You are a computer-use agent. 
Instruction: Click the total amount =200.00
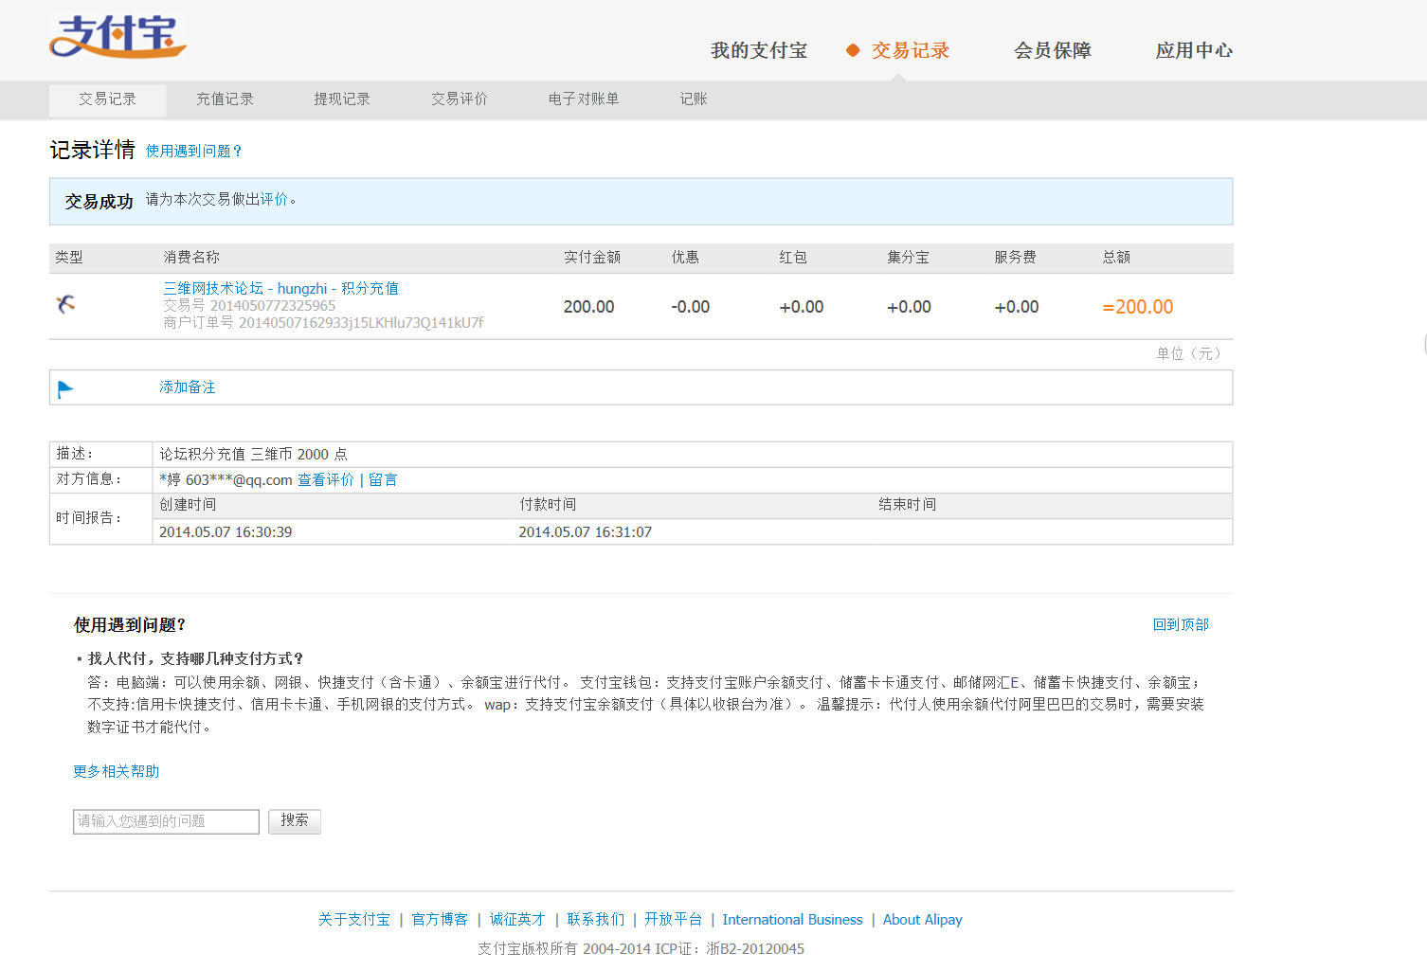[1138, 307]
